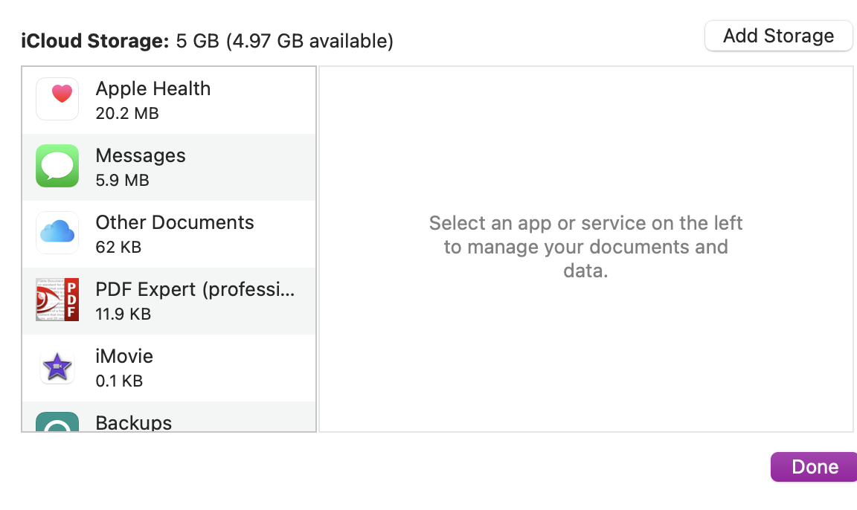Click the Backups teal icon
This screenshot has width=857, height=510.
(57, 422)
